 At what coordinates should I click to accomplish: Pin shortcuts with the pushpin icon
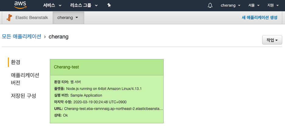point(109,5)
